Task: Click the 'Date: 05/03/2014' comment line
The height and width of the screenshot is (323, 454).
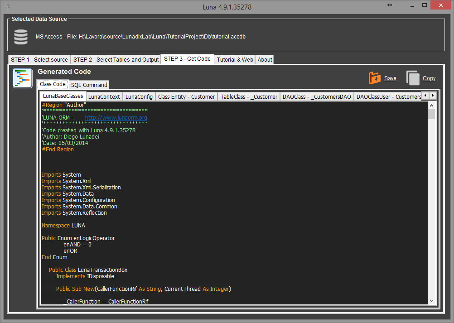Action: tap(65, 143)
